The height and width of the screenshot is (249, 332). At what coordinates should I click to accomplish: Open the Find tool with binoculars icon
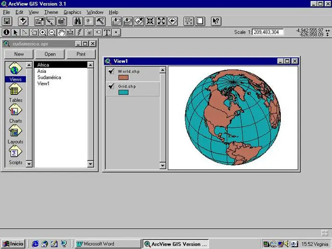click(77, 21)
